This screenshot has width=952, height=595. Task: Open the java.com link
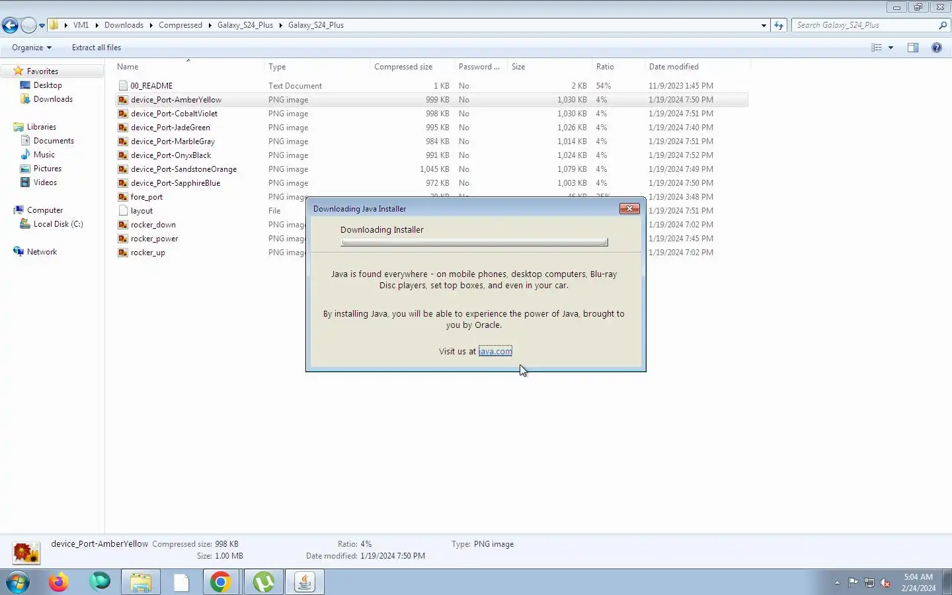[x=495, y=351]
